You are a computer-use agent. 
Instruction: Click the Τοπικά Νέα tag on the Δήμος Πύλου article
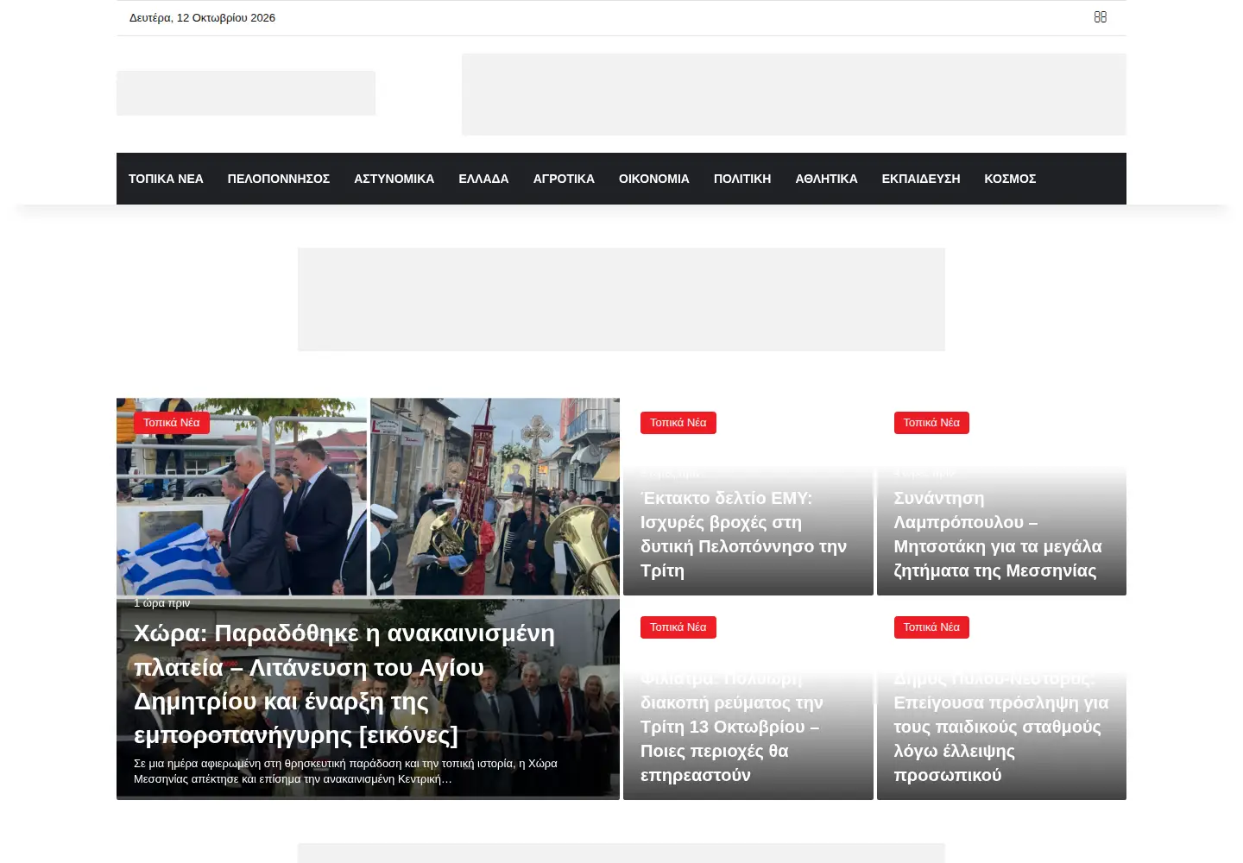tap(931, 627)
